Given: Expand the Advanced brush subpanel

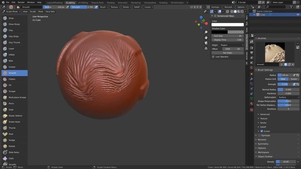Looking at the screenshot, I should [x=264, y=115].
